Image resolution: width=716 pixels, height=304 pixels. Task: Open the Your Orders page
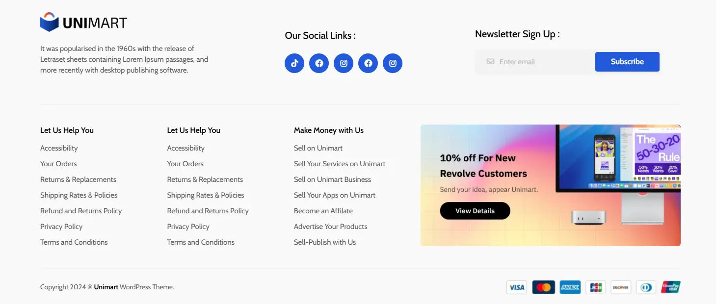(58, 163)
